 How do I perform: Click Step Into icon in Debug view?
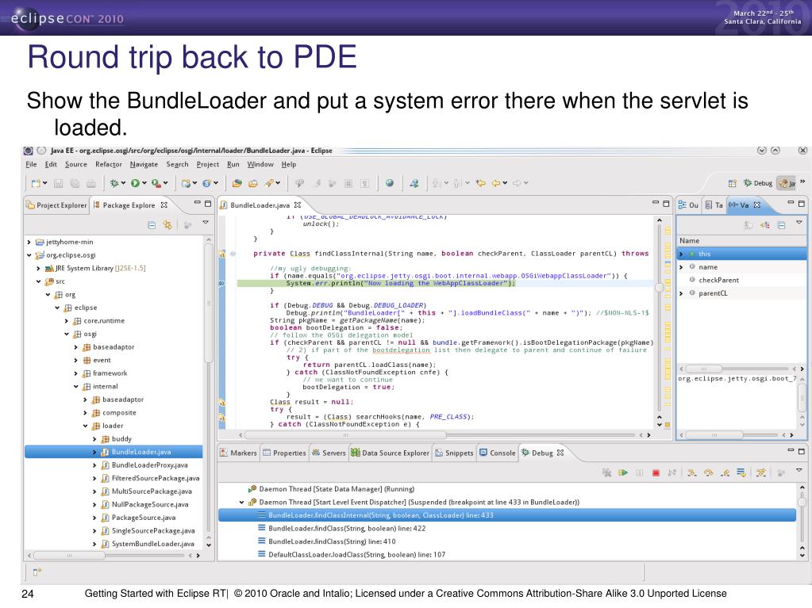(692, 472)
